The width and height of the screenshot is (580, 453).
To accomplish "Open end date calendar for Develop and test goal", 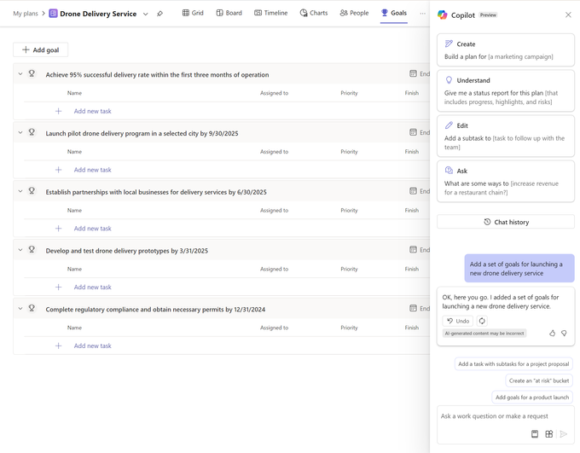I will (x=413, y=249).
